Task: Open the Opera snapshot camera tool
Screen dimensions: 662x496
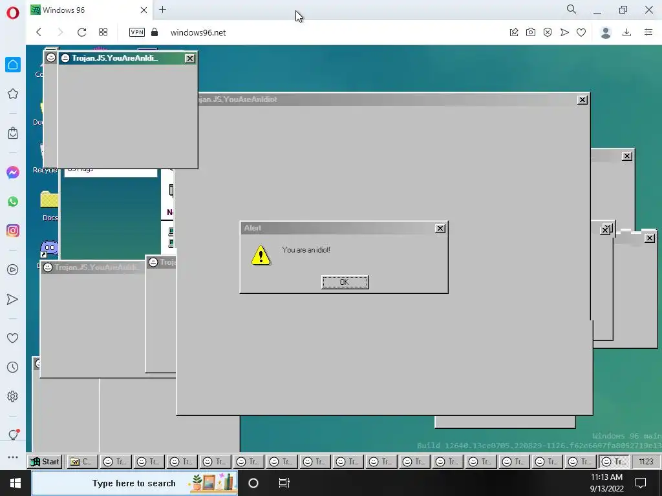Action: point(531,32)
